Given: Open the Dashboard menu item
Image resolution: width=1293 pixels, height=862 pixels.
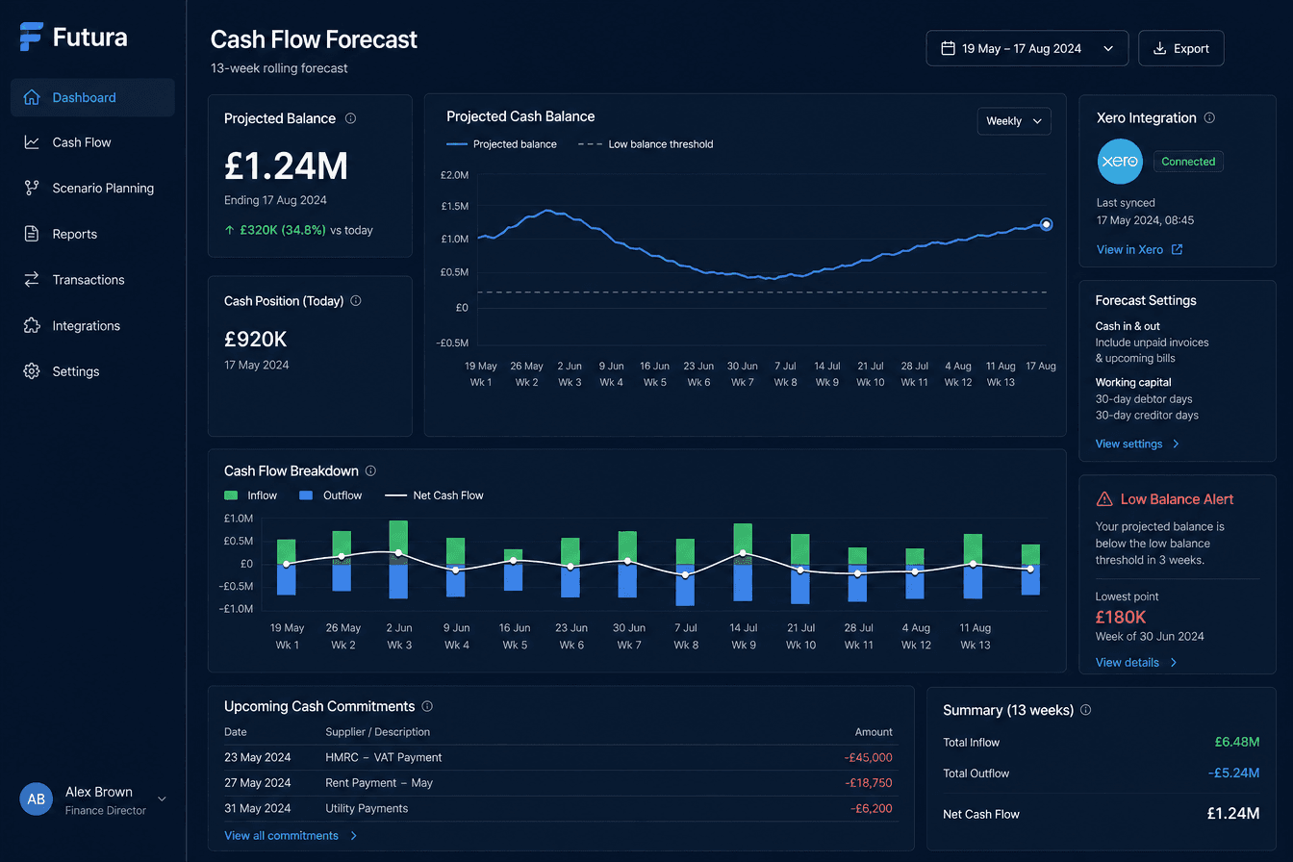Looking at the screenshot, I should pos(92,97).
